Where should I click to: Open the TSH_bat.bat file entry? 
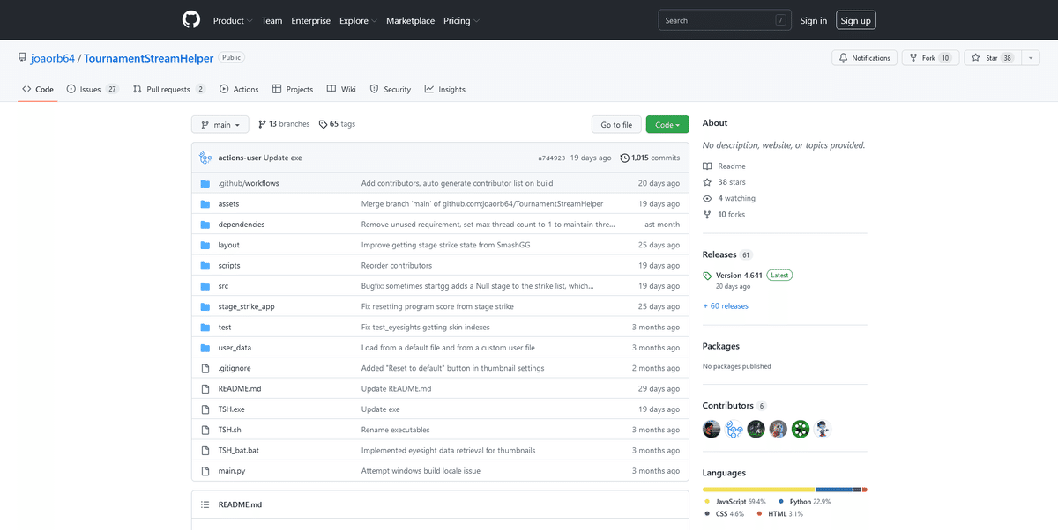click(x=239, y=451)
